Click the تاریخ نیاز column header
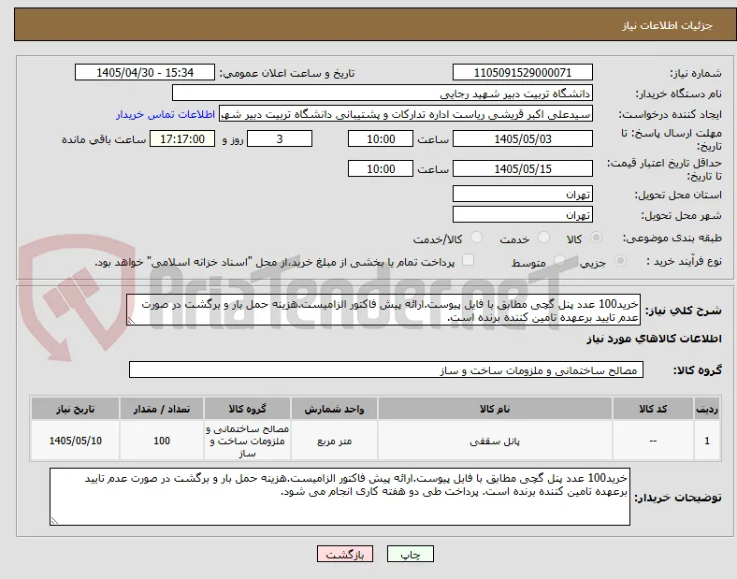This screenshot has height=579, width=737. pos(75,409)
